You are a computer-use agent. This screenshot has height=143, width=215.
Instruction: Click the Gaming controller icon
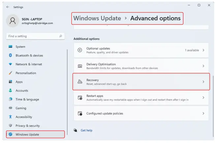[11, 108]
